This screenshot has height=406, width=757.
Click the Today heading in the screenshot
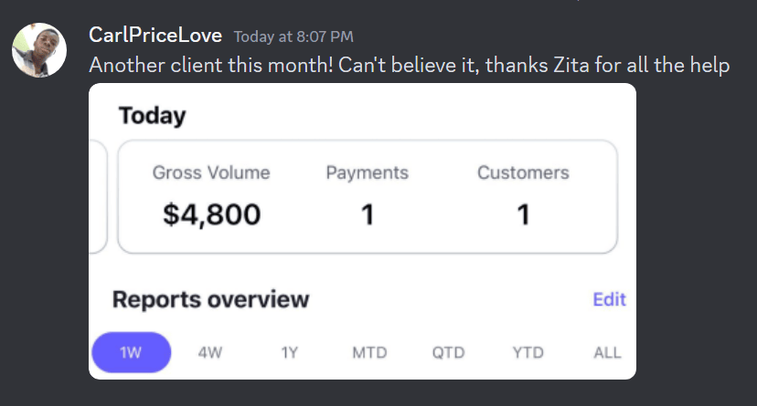[152, 116]
